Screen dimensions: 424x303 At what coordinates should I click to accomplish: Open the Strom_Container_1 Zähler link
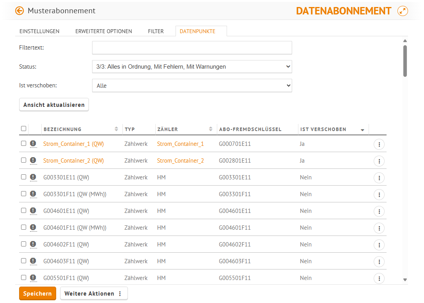click(180, 144)
